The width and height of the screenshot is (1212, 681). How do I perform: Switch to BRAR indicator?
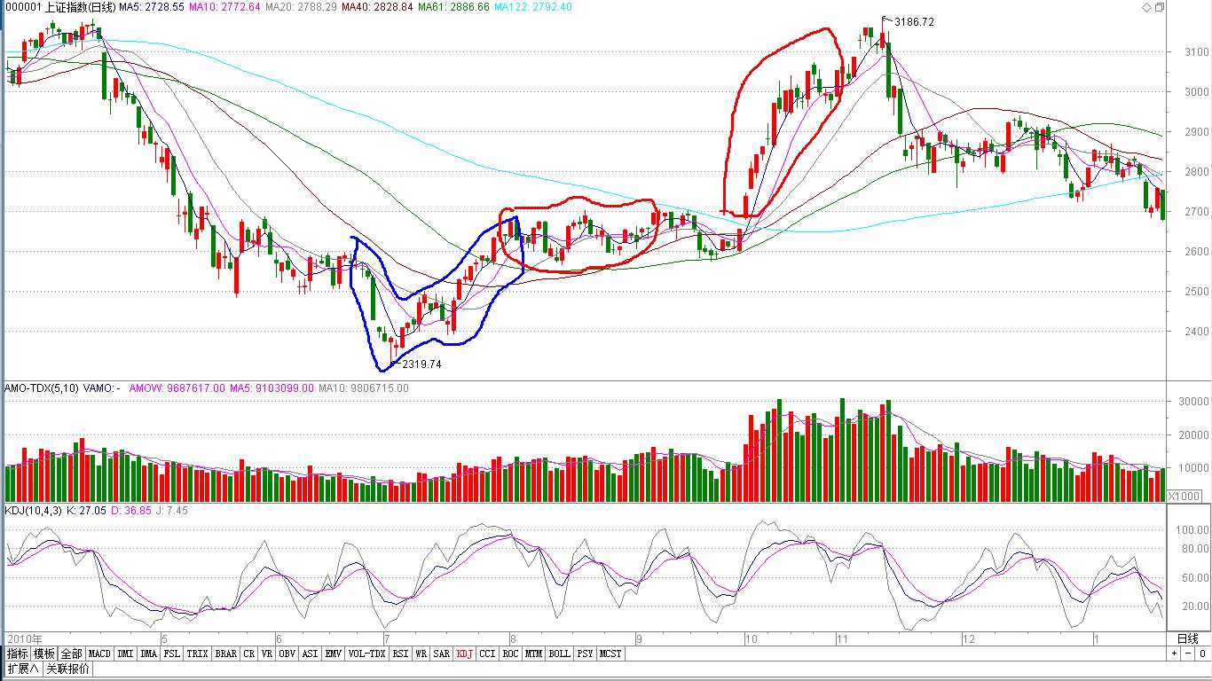226,654
